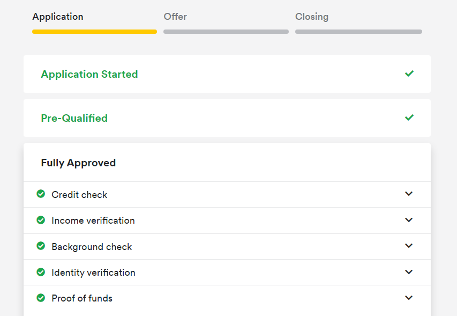Click the yellow Application progress bar

(94, 32)
